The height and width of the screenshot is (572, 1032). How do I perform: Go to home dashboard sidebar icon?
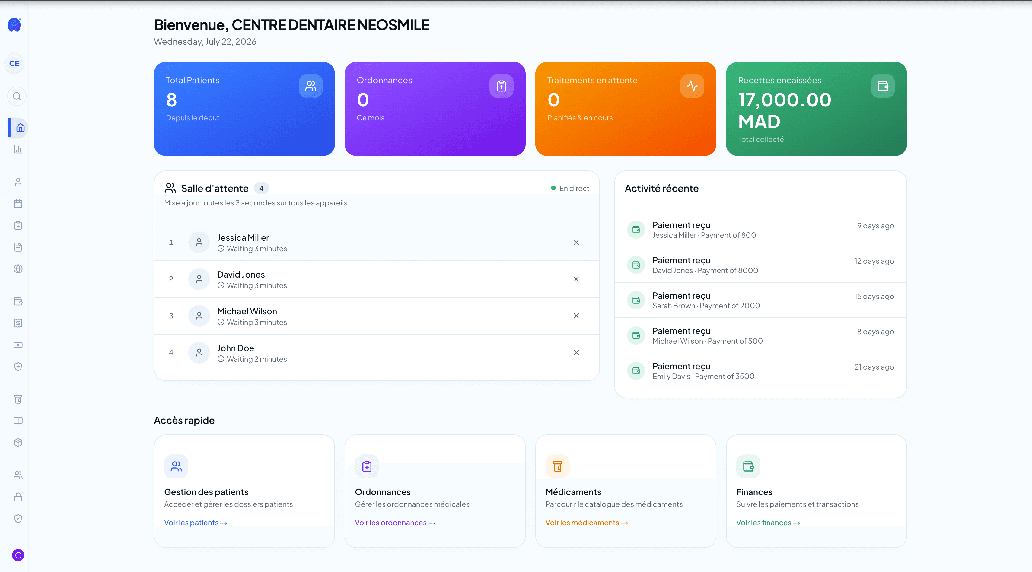(20, 127)
